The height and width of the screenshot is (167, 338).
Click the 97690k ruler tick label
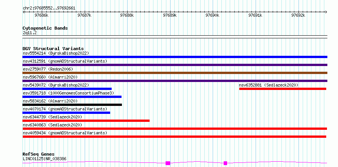coord(213,15)
